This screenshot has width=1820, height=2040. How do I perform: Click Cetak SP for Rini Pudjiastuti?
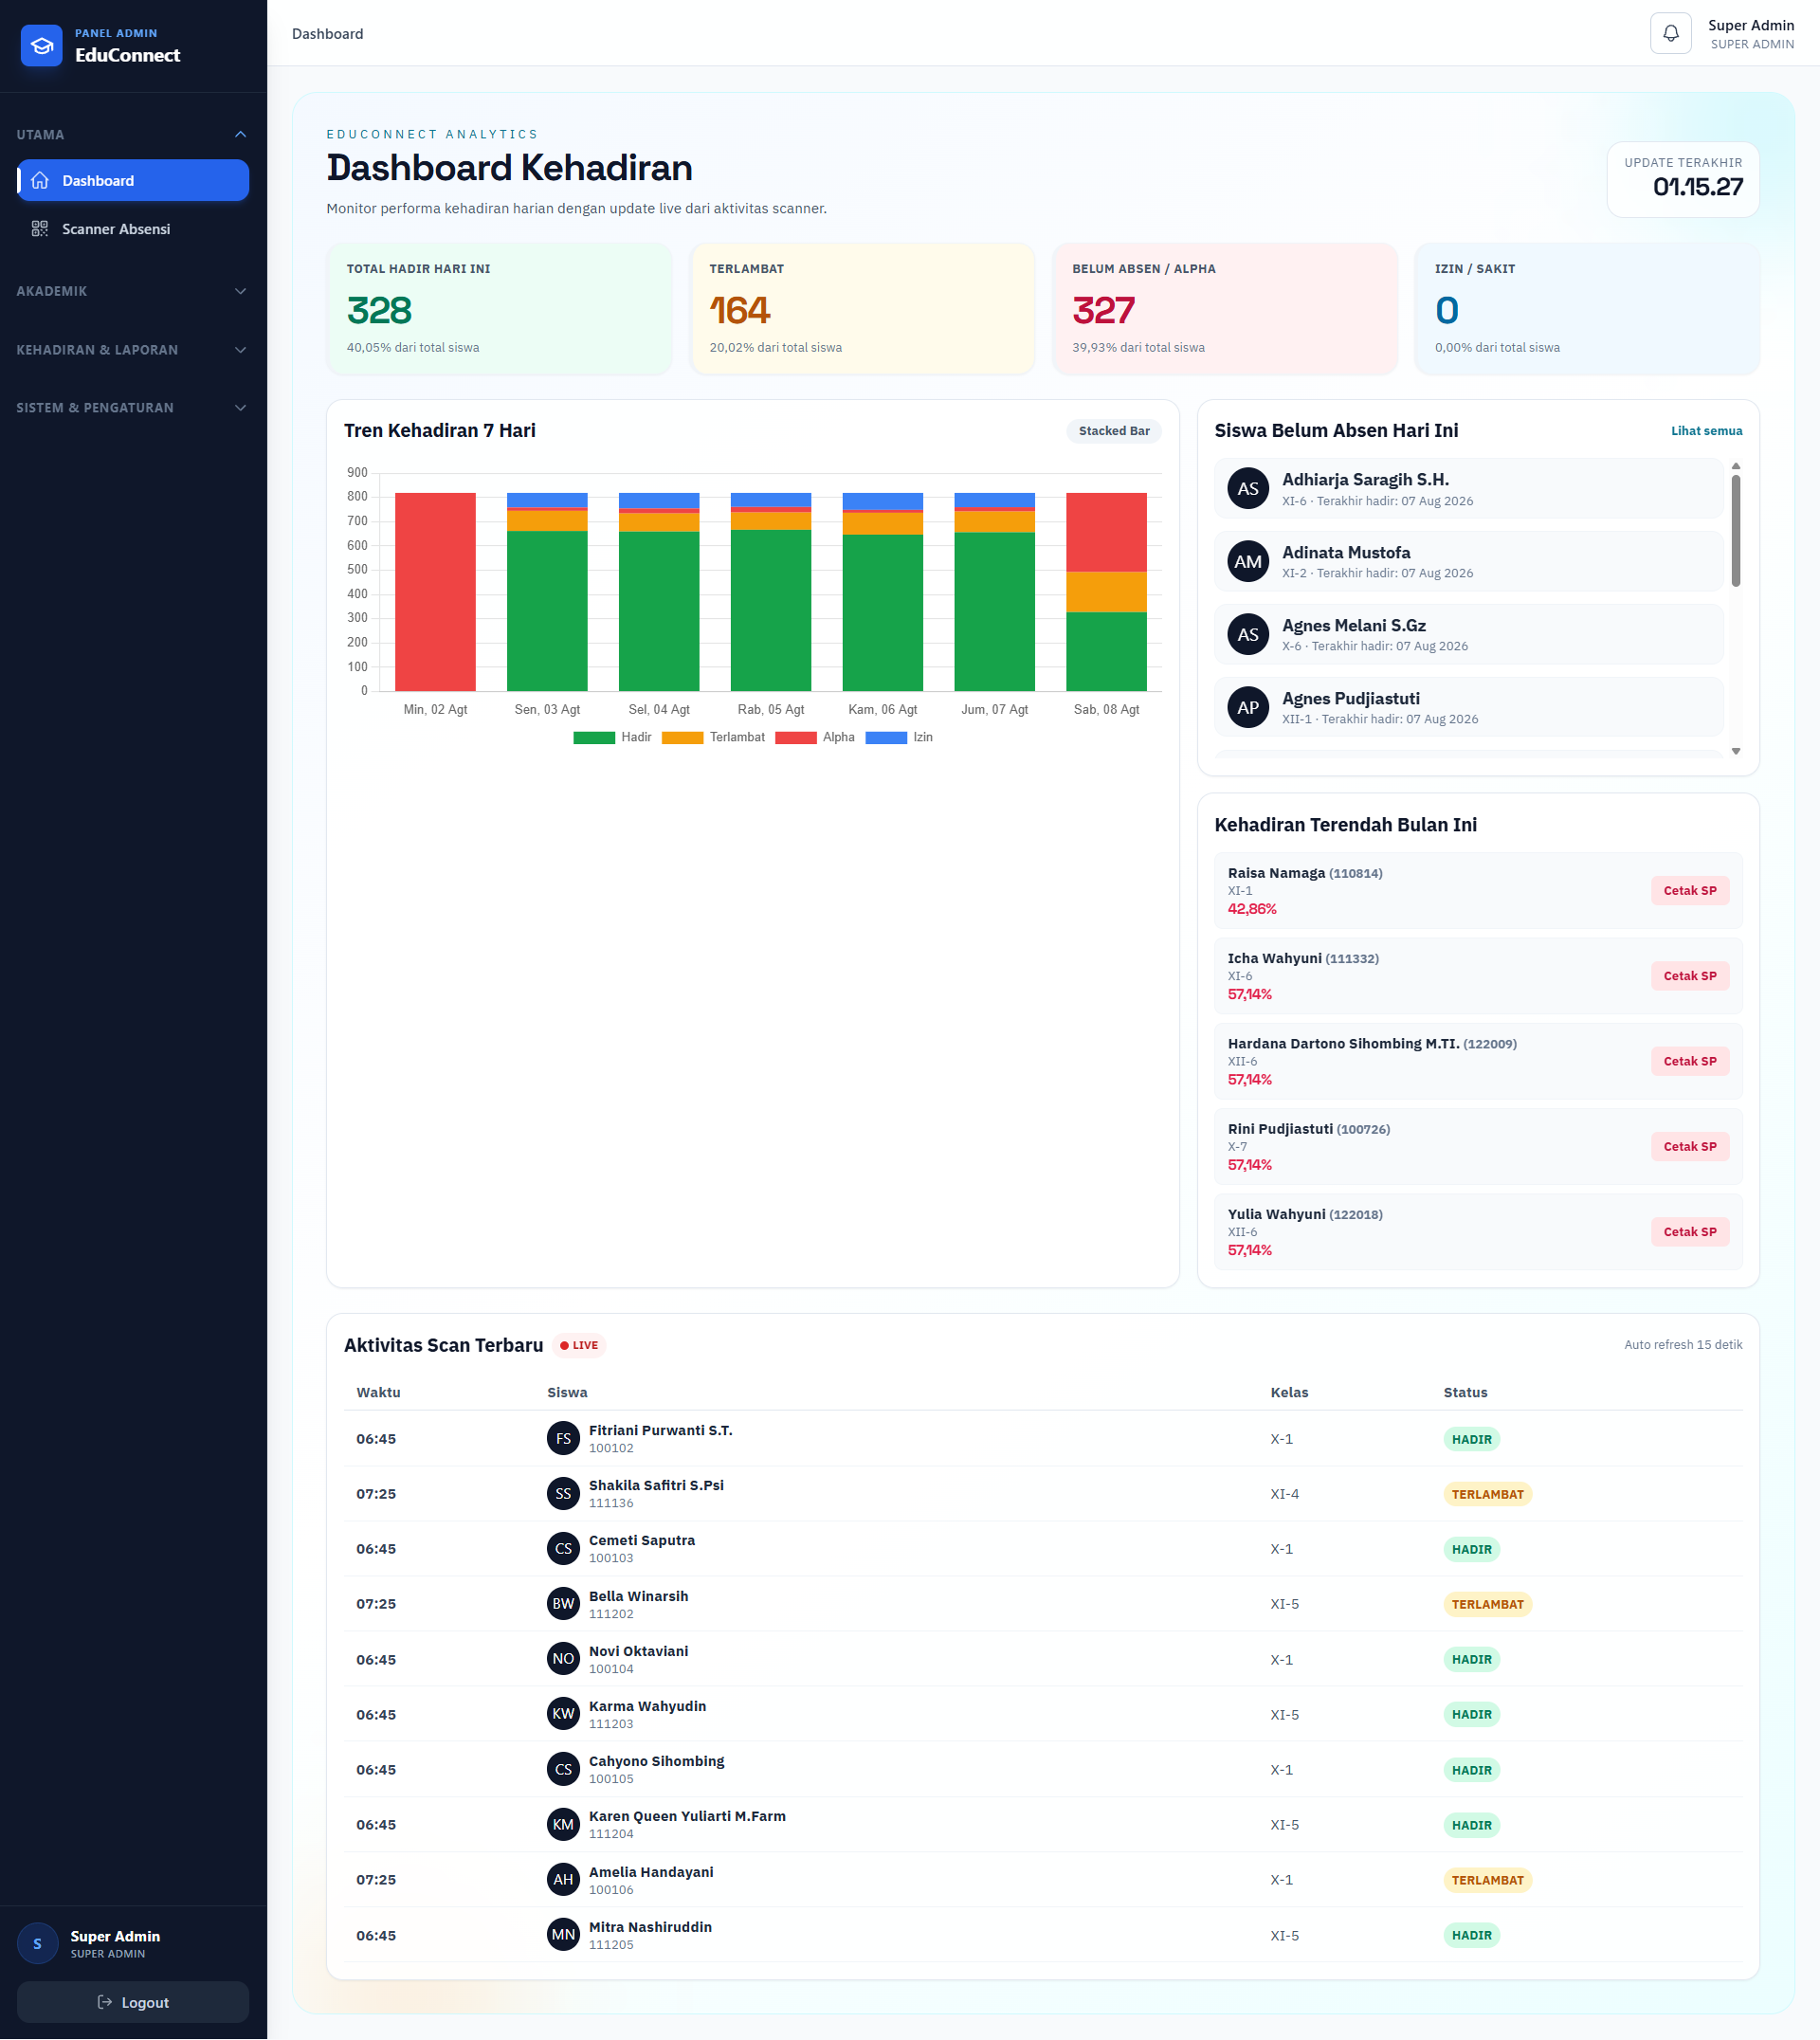(1689, 1146)
